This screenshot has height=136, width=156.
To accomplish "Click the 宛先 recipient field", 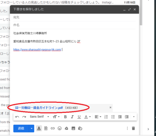I will coord(75,18).
